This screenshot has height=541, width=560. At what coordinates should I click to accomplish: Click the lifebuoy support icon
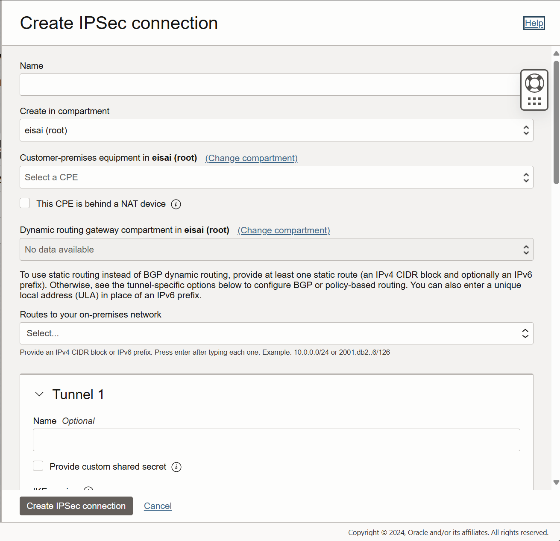point(534,82)
